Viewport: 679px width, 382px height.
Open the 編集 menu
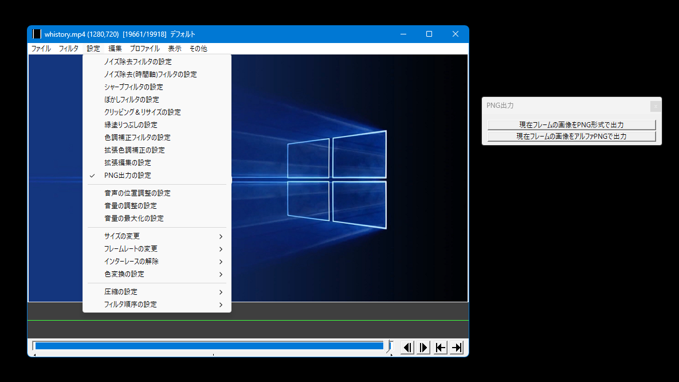tap(115, 49)
